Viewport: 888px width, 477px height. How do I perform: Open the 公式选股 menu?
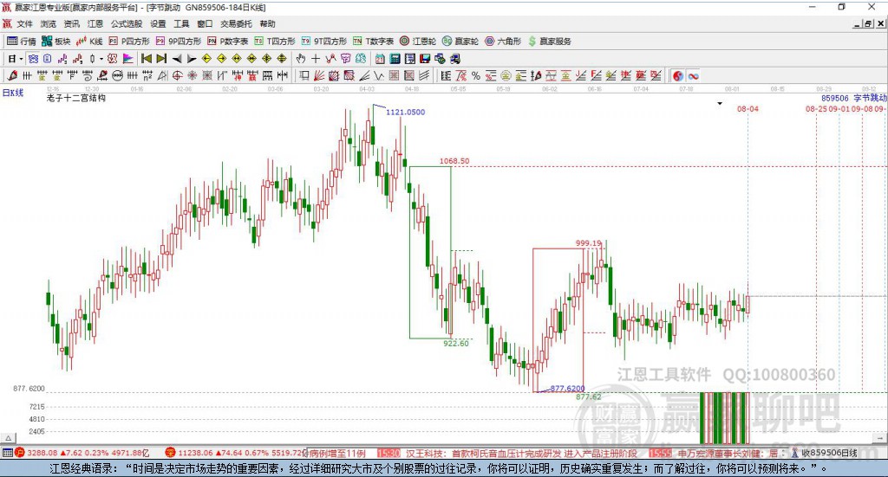pyautogui.click(x=127, y=23)
